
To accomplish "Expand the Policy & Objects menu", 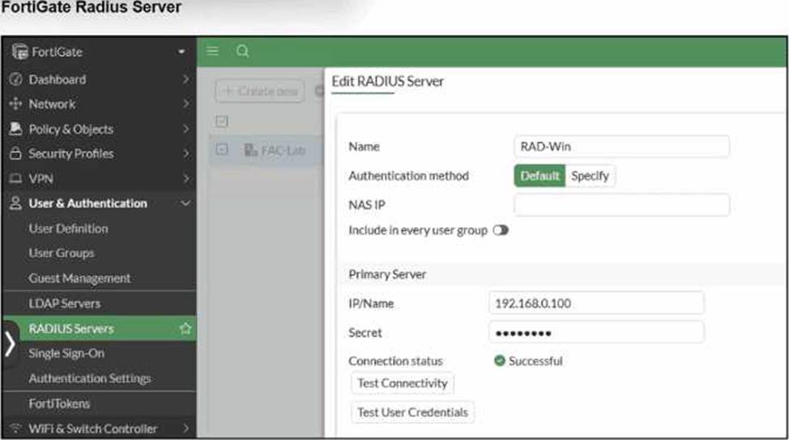I will click(186, 130).
